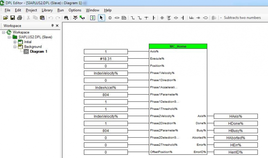The image size is (268, 158).
Task: Expand the Initial tree node
Action: coord(15,42)
